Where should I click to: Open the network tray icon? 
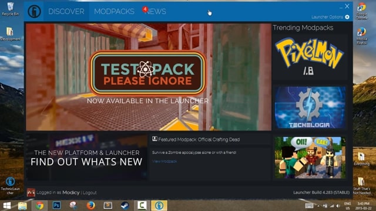pos(332,206)
